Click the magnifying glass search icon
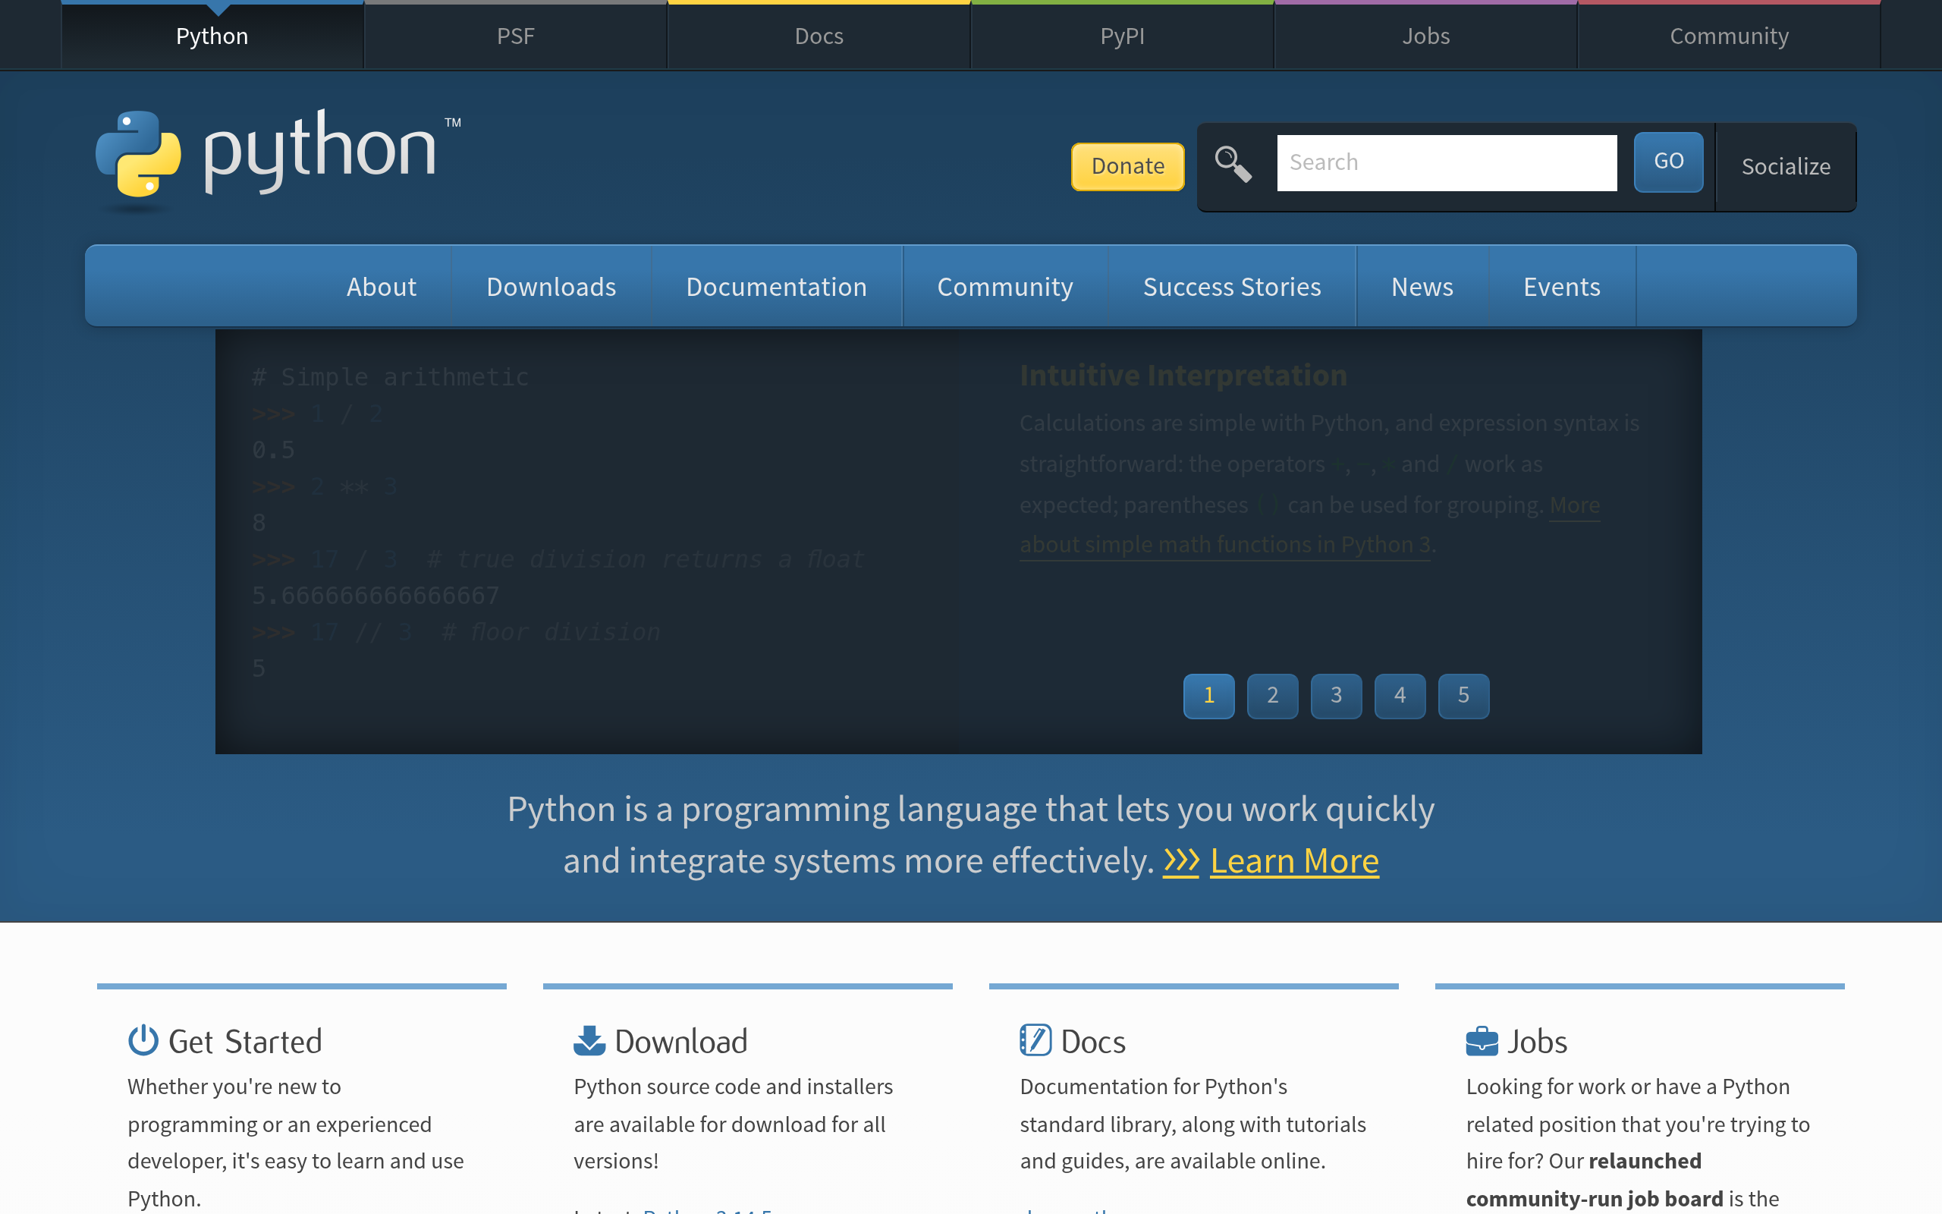Screen dimensions: 1942x1214 pos(1233,164)
